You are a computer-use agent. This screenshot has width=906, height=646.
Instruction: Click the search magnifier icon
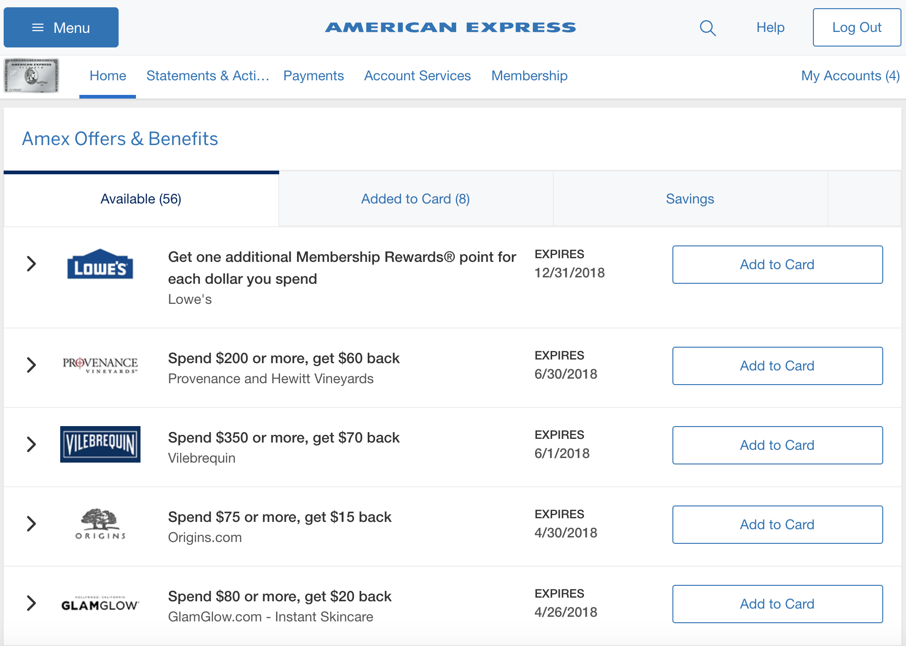click(708, 28)
